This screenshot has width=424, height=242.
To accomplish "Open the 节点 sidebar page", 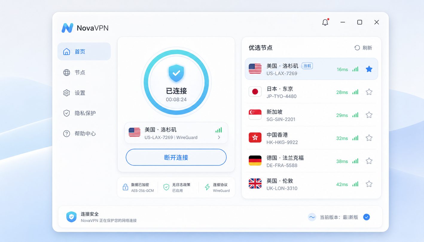I will [x=84, y=72].
